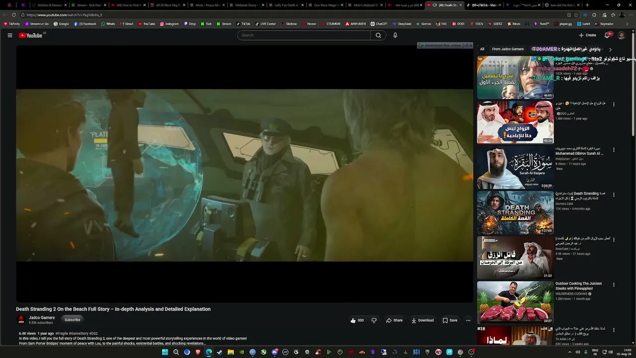Click the #DS2 hashtag link
Viewport: 636px width, 358px height.
pos(93,334)
